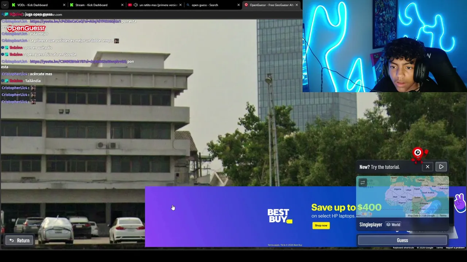467x262 pixels.
Task: Open the Google logo on the mini map
Action: tap(365, 214)
